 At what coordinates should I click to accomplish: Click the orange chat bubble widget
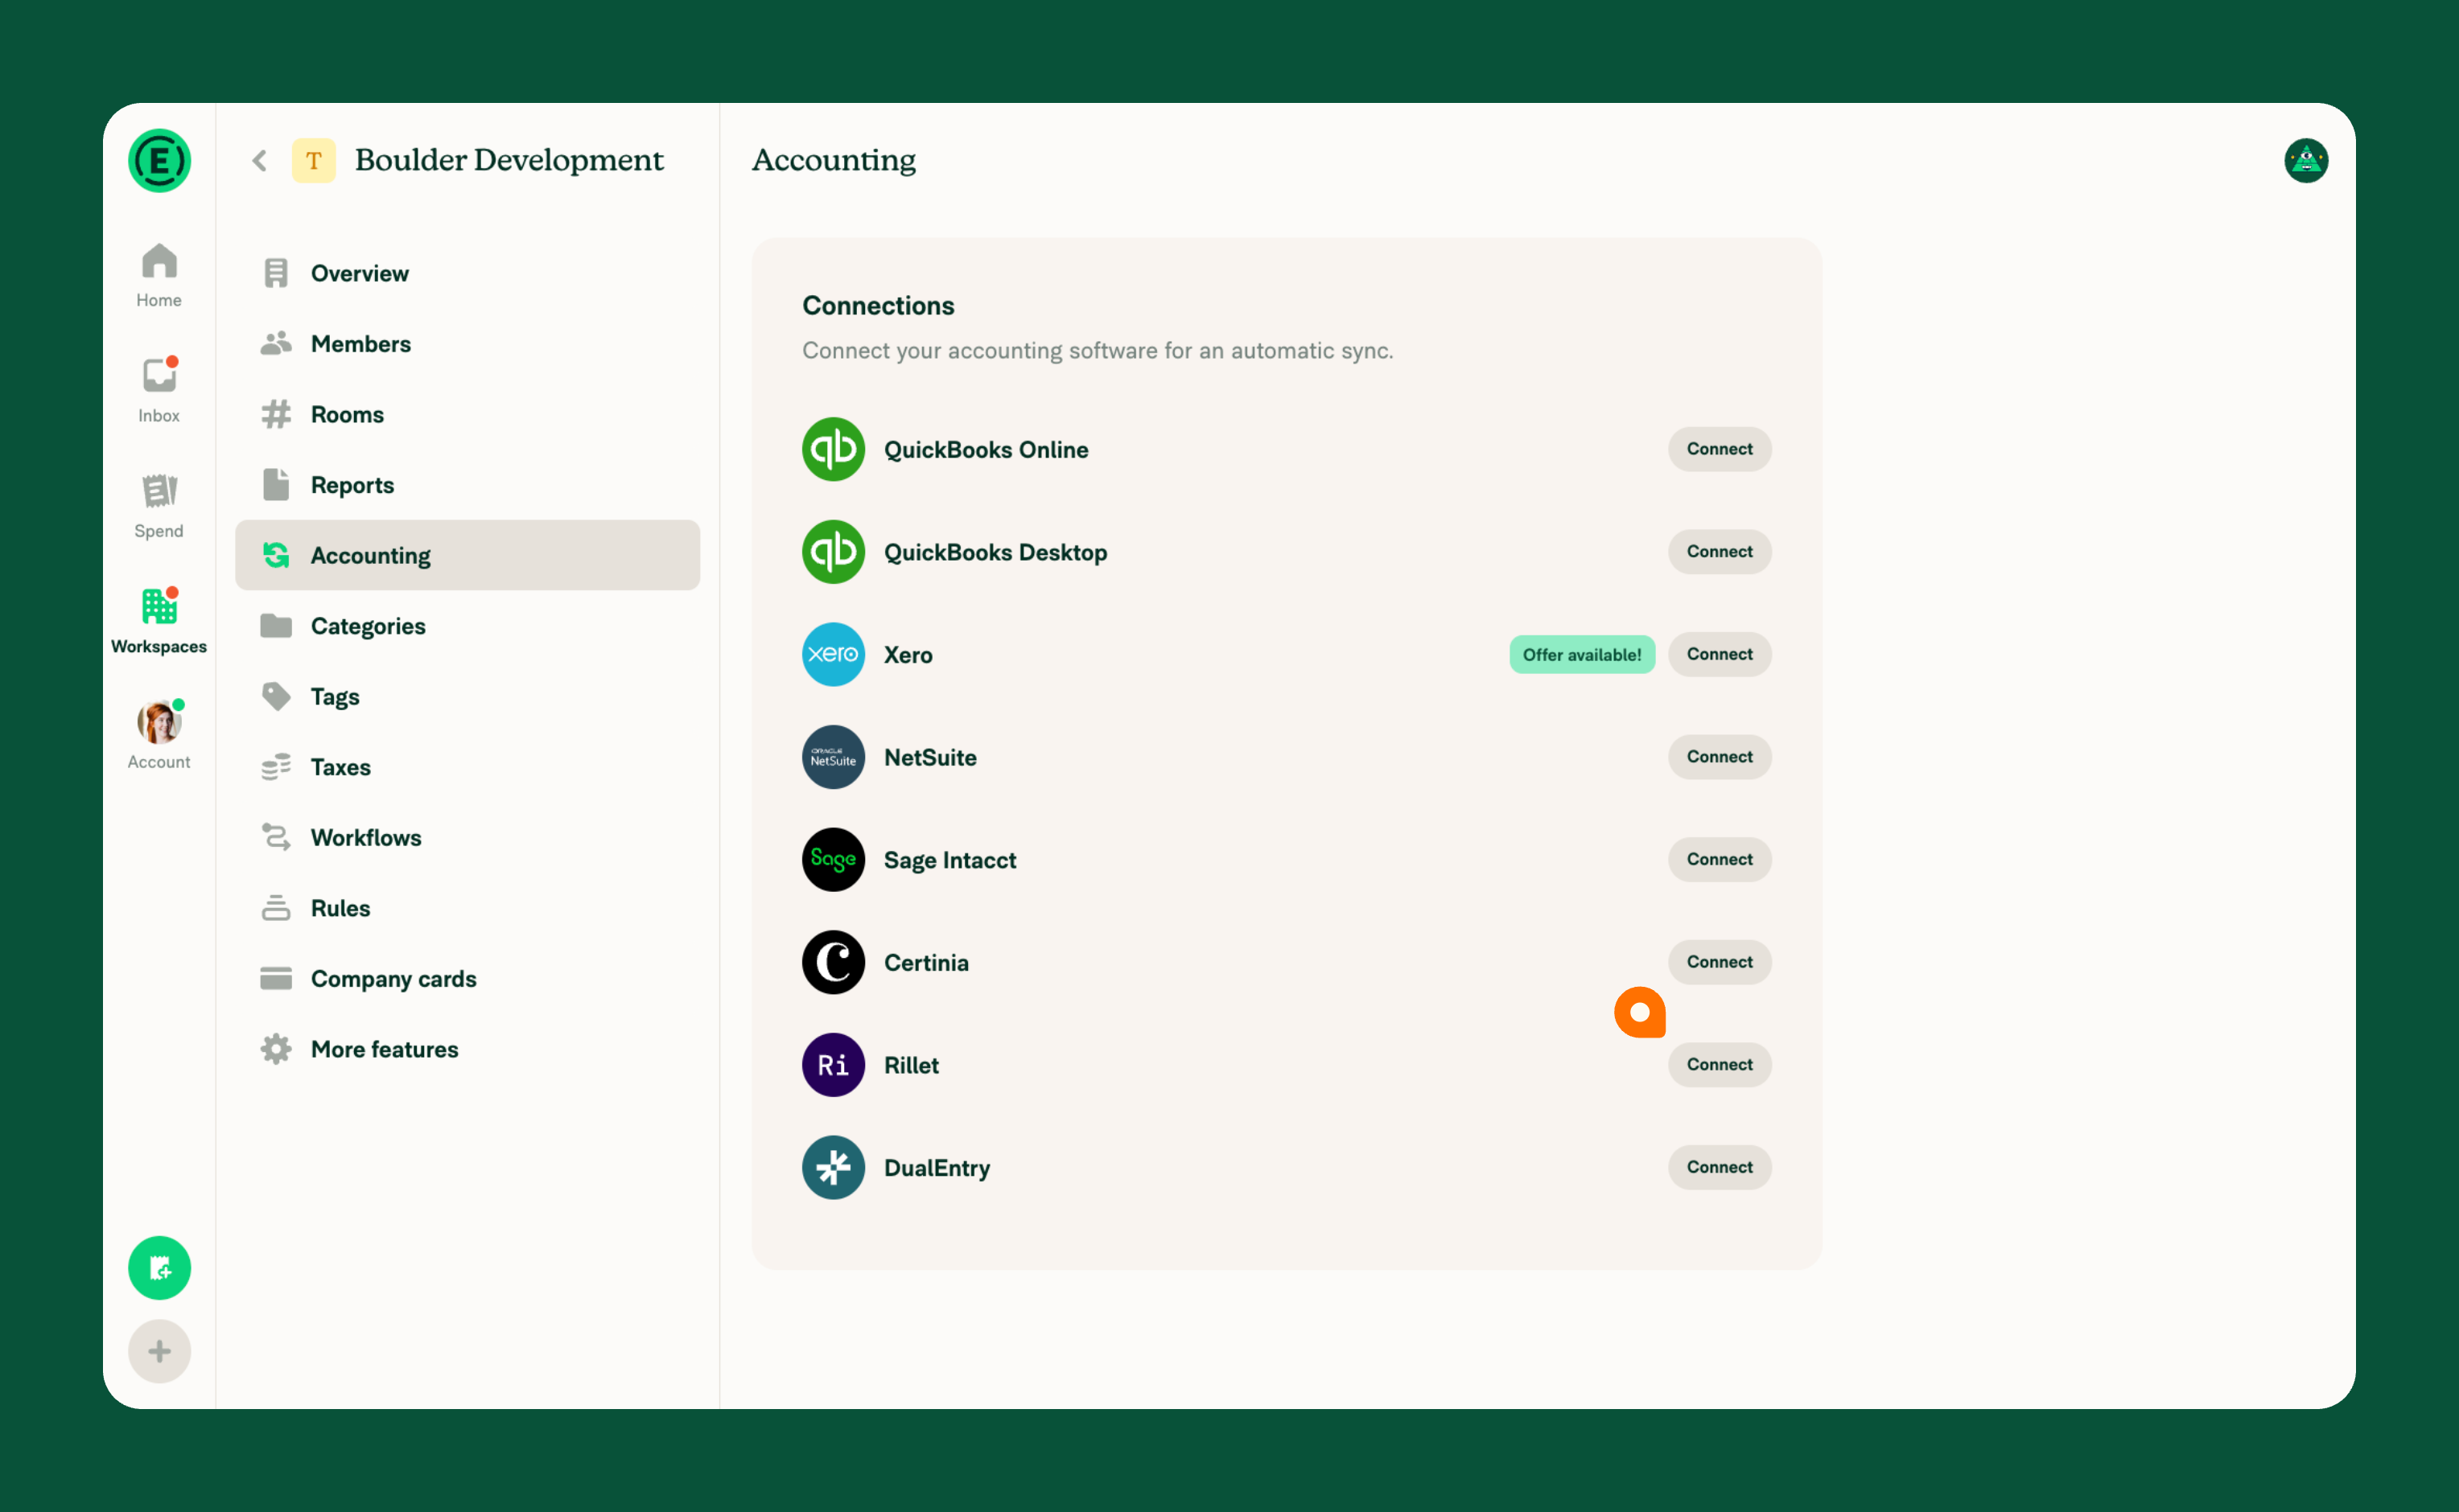tap(1640, 1012)
